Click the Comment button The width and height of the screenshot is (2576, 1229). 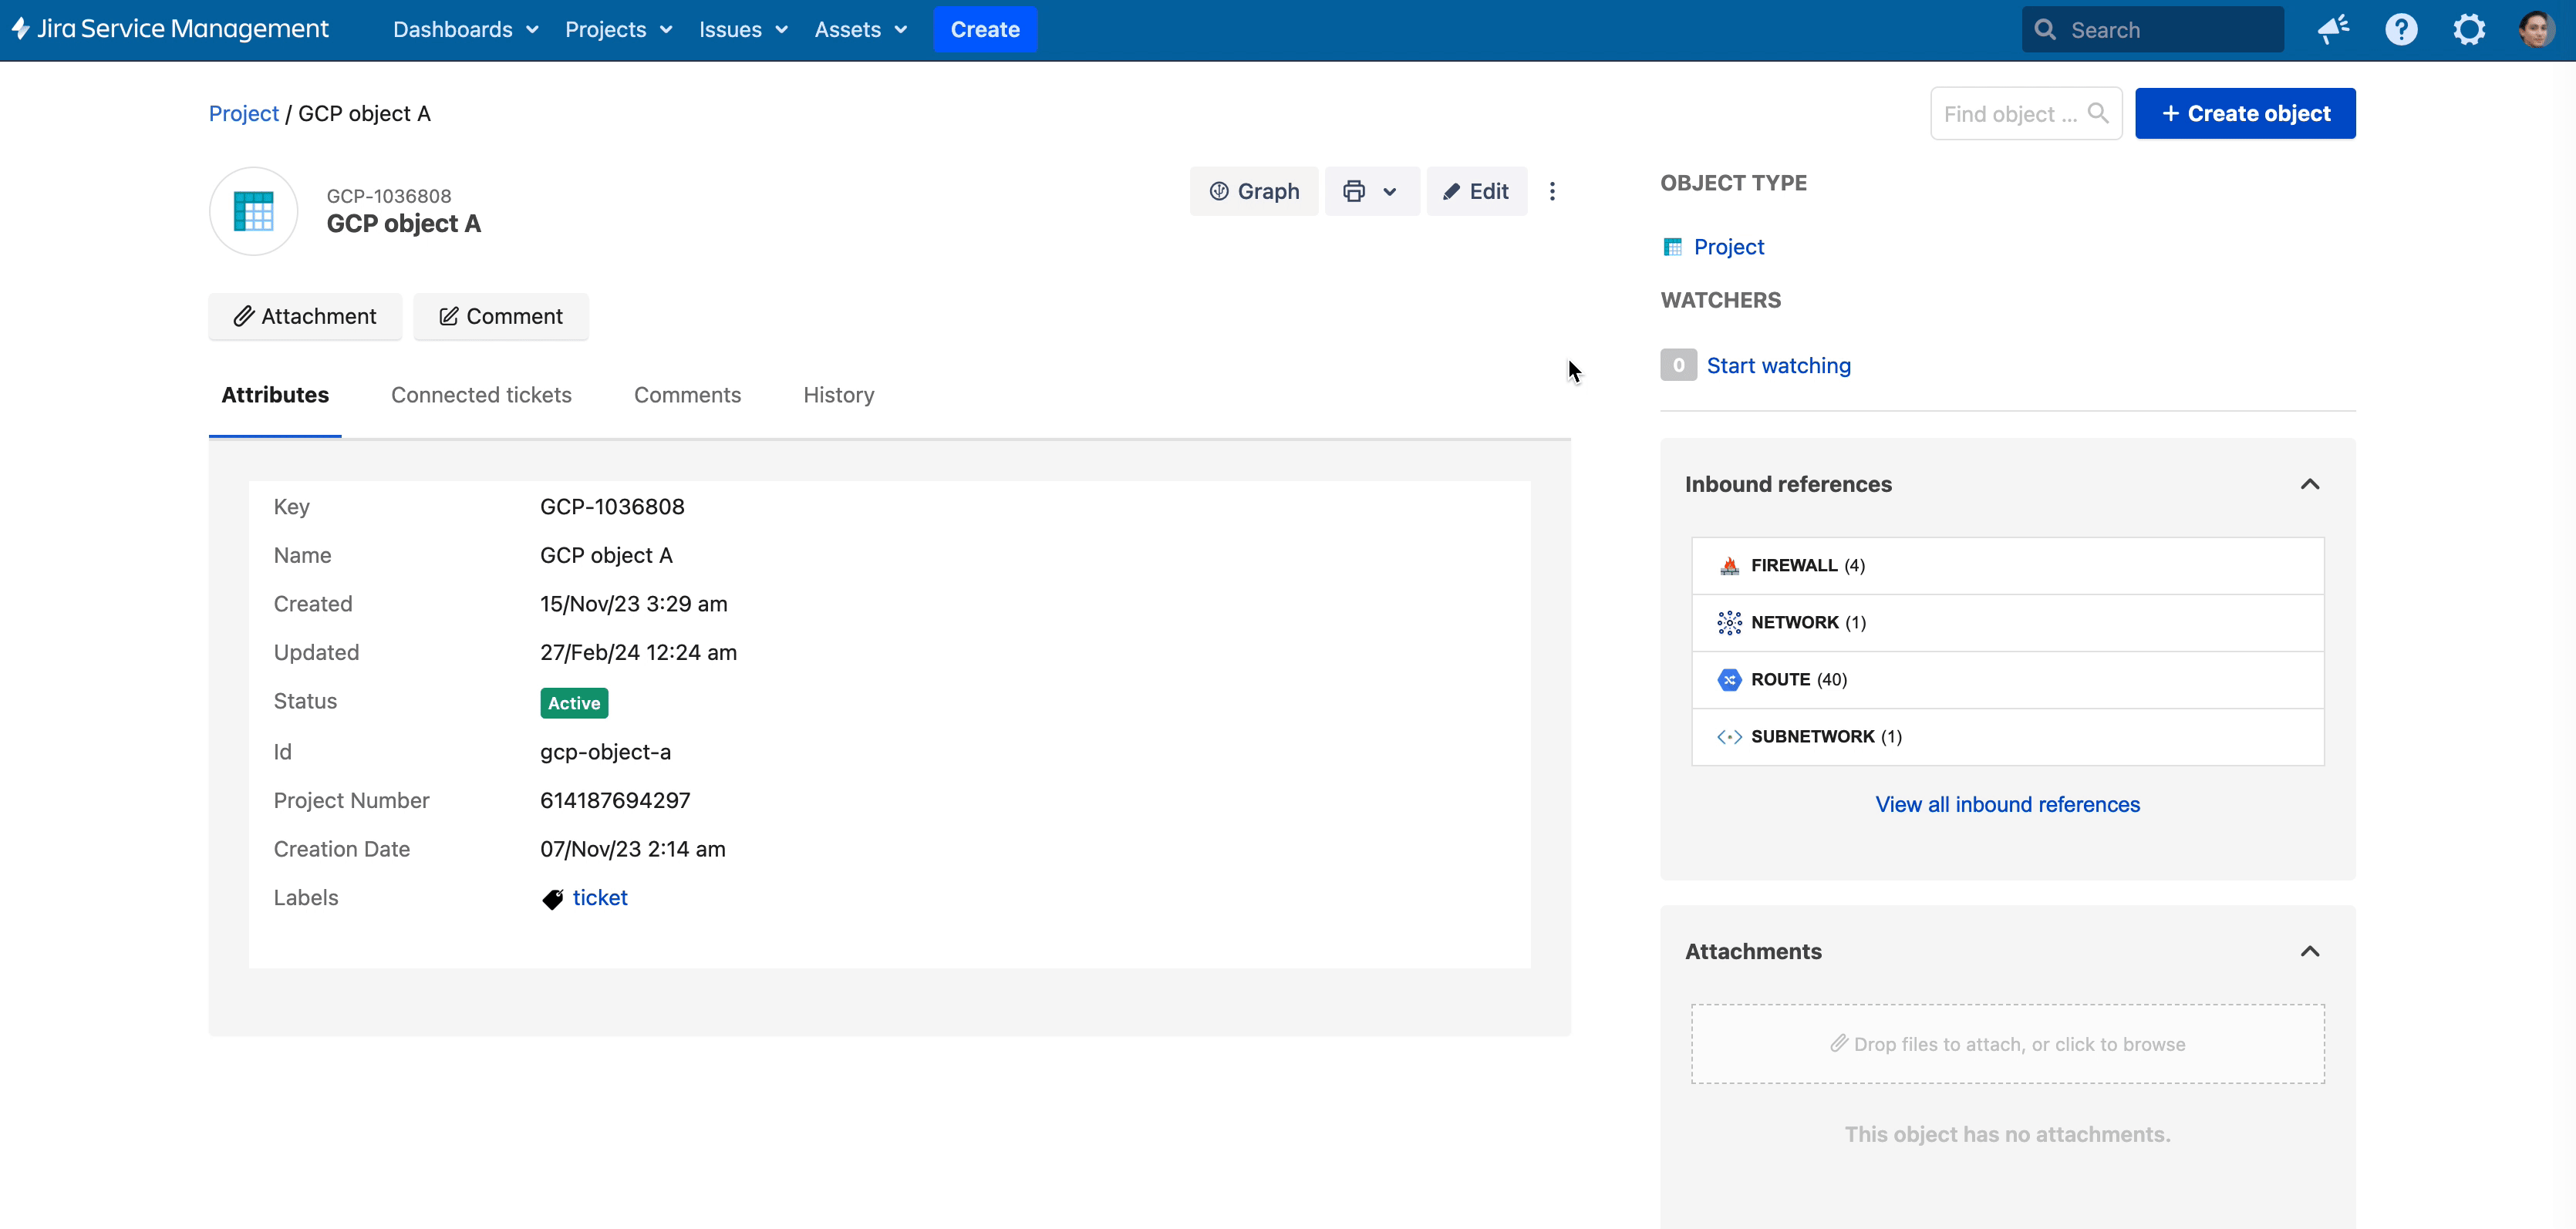pyautogui.click(x=500, y=316)
